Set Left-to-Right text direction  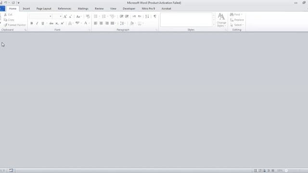(x=134, y=16)
